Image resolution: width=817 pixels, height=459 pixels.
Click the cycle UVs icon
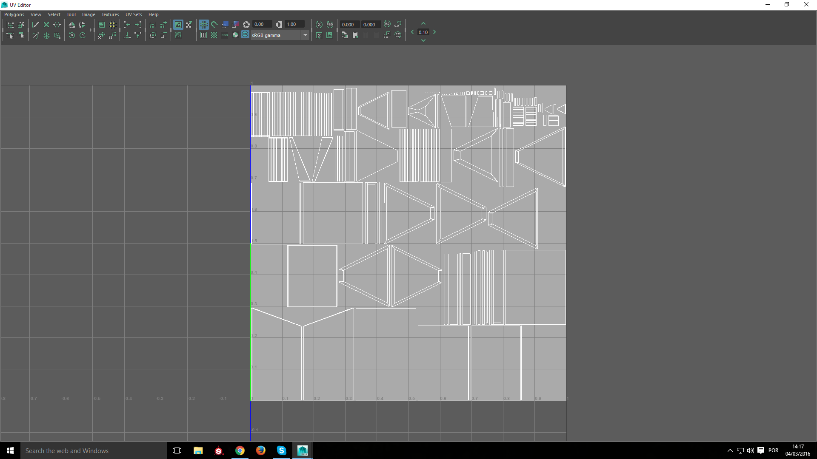tap(398, 36)
